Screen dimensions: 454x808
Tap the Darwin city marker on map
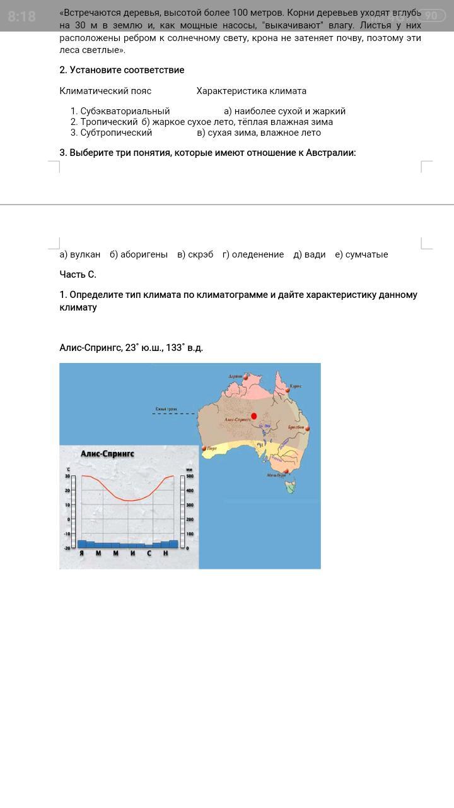coord(245,377)
